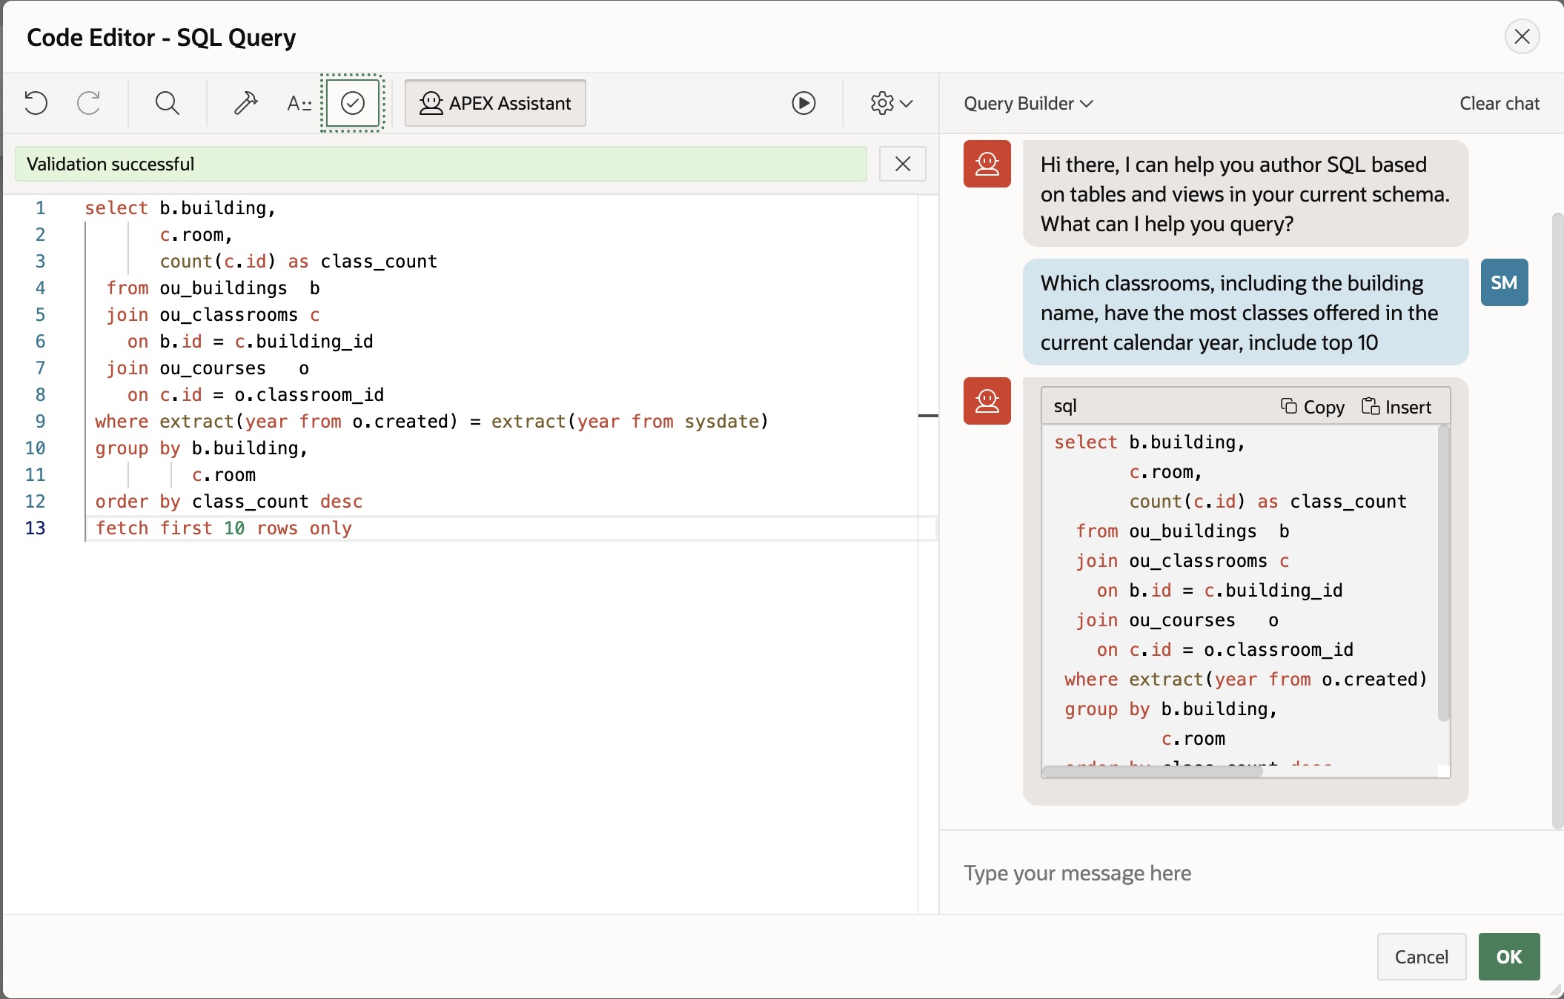The image size is (1564, 999).
Task: Click the message input to type a prompt
Action: [1186, 873]
